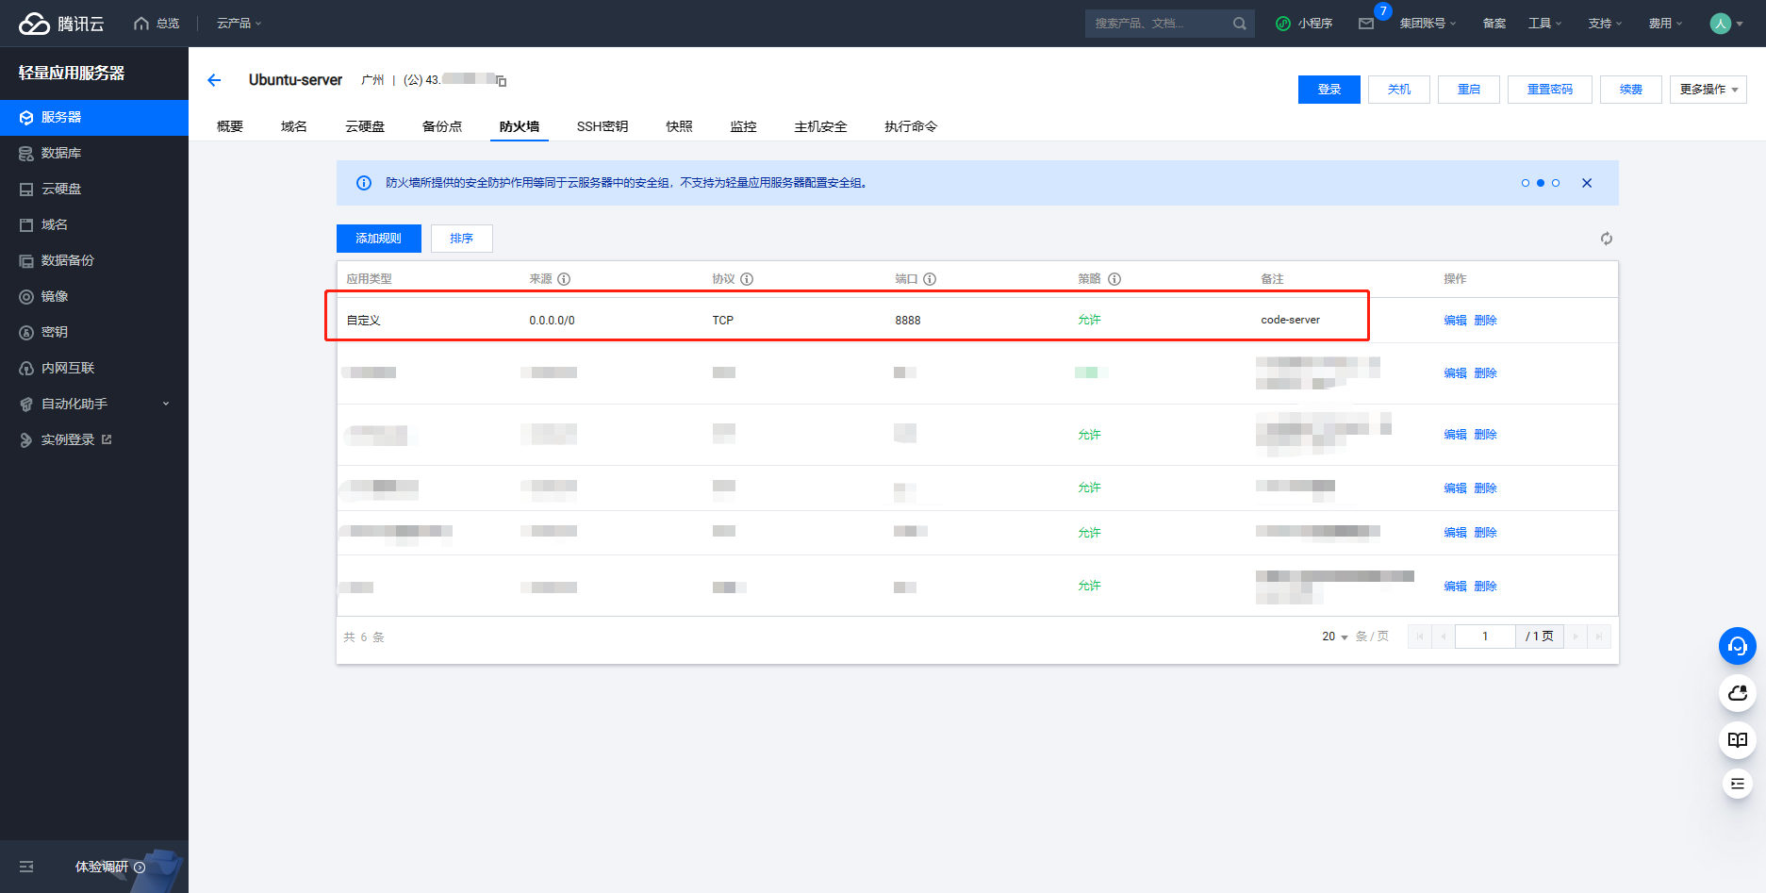The image size is (1766, 893).
Task: Click the product search input field
Action: tap(1160, 24)
